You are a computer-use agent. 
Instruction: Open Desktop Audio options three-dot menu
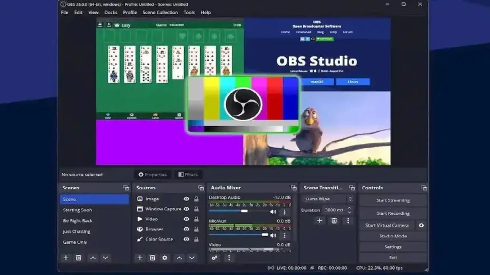(285, 211)
